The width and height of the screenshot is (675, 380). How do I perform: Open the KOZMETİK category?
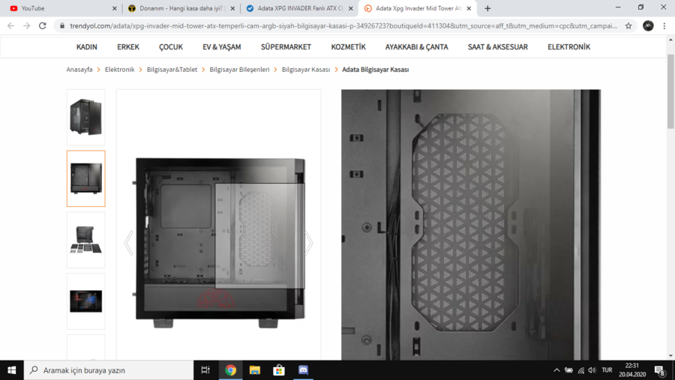pos(348,47)
